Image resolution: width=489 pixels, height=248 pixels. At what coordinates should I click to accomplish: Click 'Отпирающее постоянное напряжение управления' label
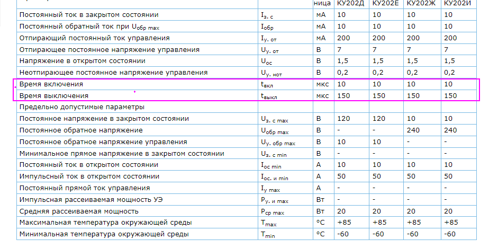pyautogui.click(x=109, y=50)
